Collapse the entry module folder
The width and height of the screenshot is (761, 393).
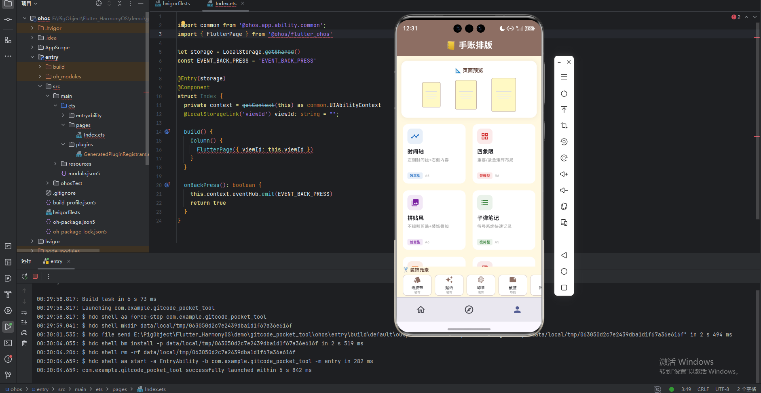click(32, 57)
